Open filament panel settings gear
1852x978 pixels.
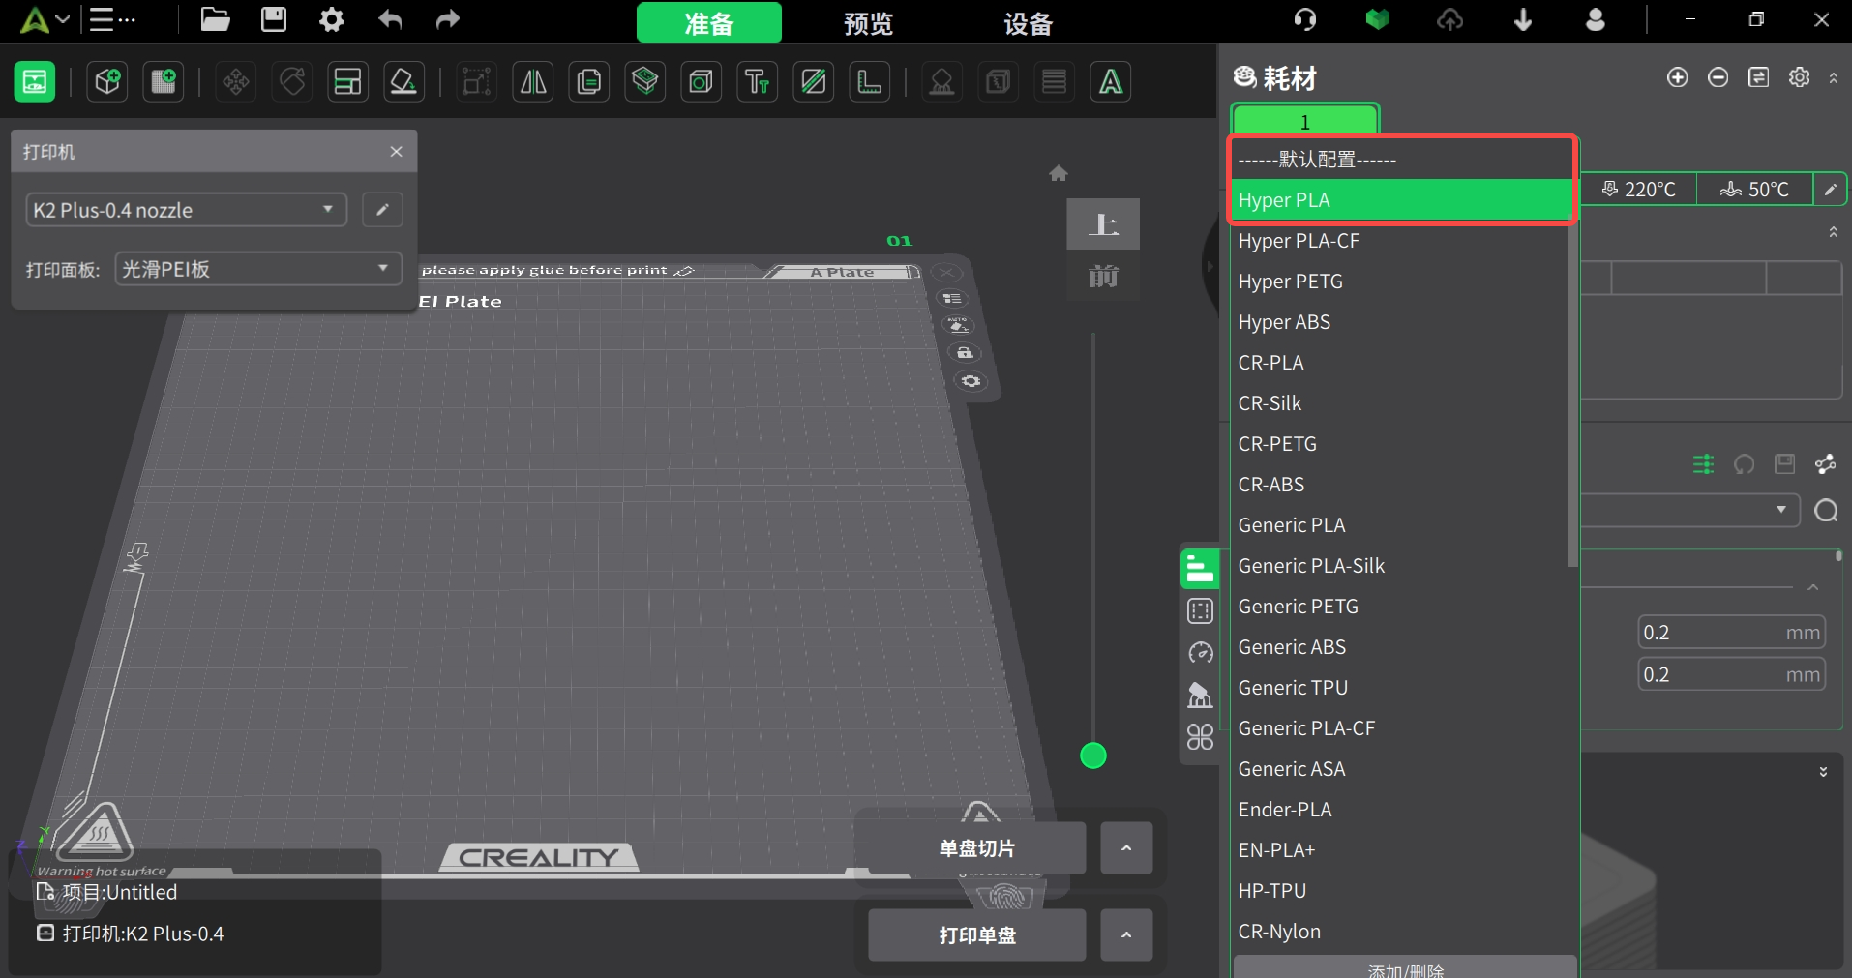click(1800, 77)
